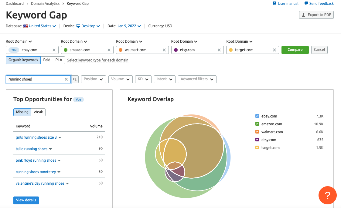
Task: Toggle the walmart.com legend checkbox
Action: pyautogui.click(x=257, y=132)
